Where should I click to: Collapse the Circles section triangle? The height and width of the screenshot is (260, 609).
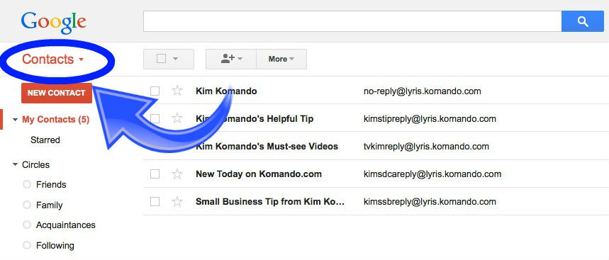pyautogui.click(x=15, y=164)
